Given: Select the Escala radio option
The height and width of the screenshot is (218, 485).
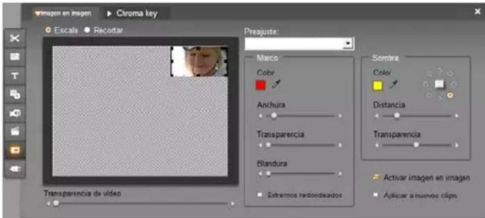Looking at the screenshot, I should click(x=48, y=30).
